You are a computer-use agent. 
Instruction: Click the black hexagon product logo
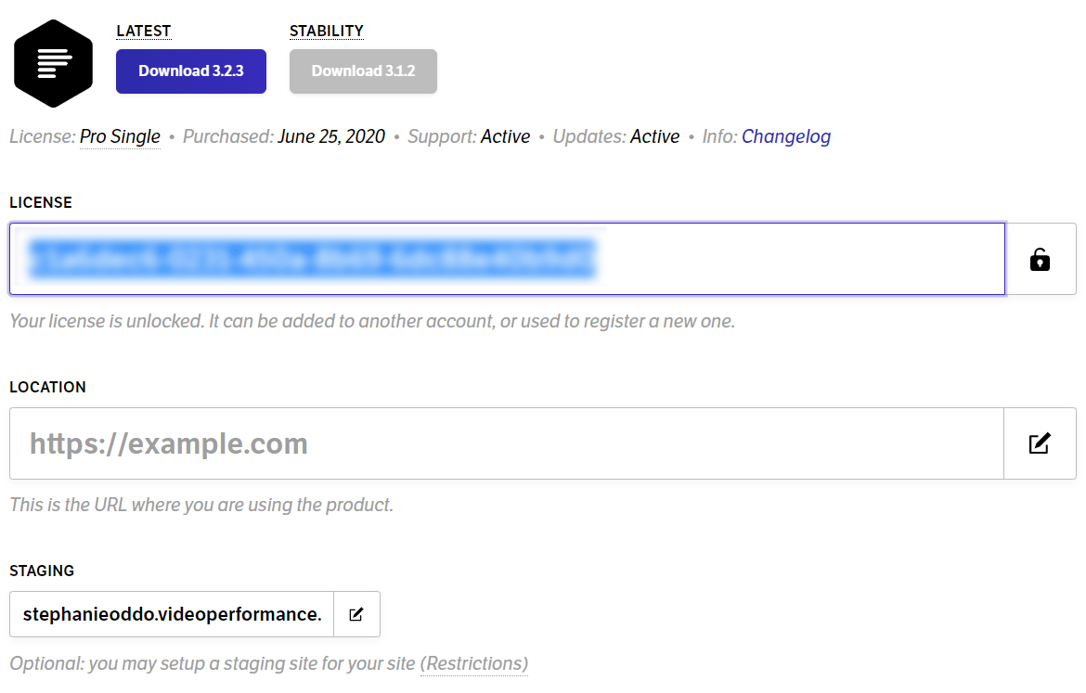pyautogui.click(x=53, y=64)
